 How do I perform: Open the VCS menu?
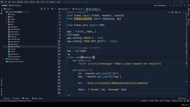click(47, 2)
